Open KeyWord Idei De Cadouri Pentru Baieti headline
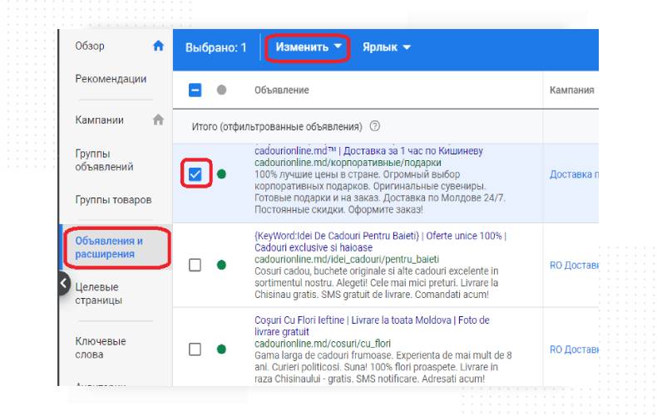Viewport: 657px width, 415px height. [380, 242]
